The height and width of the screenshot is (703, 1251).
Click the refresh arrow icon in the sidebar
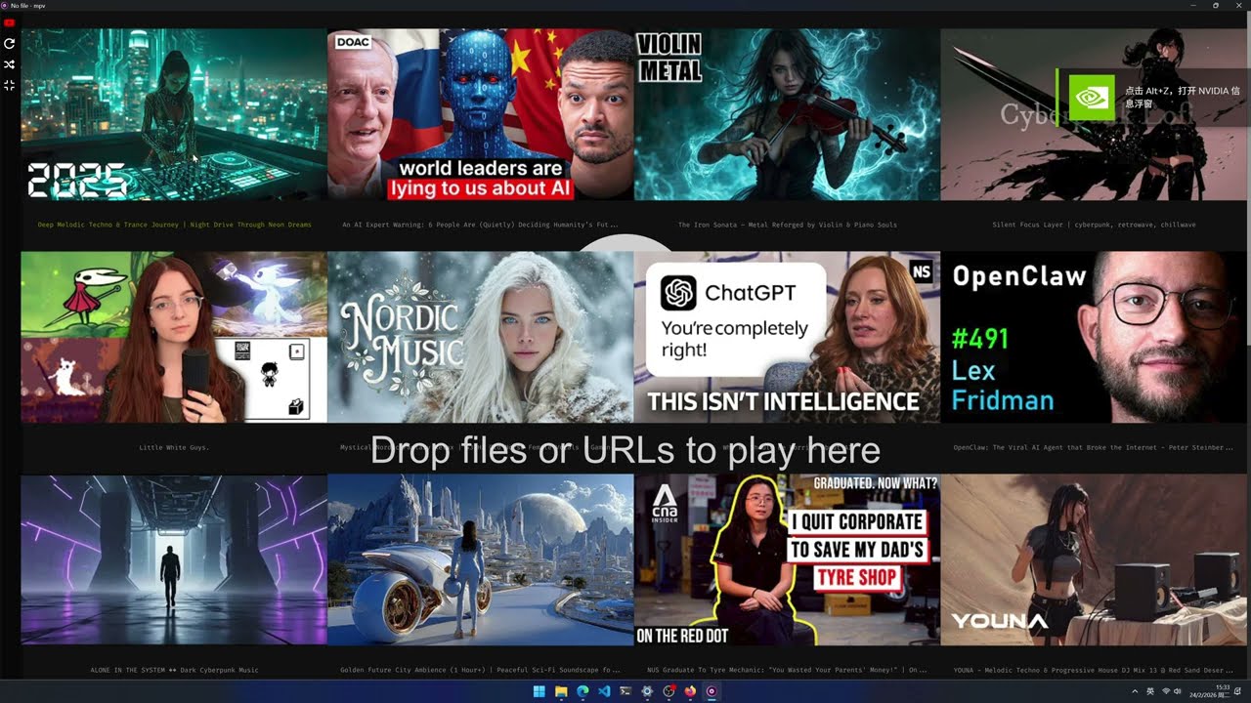[9, 43]
